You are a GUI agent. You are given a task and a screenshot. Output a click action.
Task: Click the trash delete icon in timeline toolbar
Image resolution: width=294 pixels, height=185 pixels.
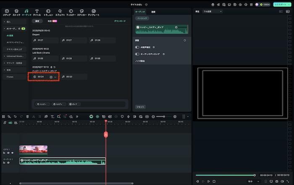tap(28, 116)
